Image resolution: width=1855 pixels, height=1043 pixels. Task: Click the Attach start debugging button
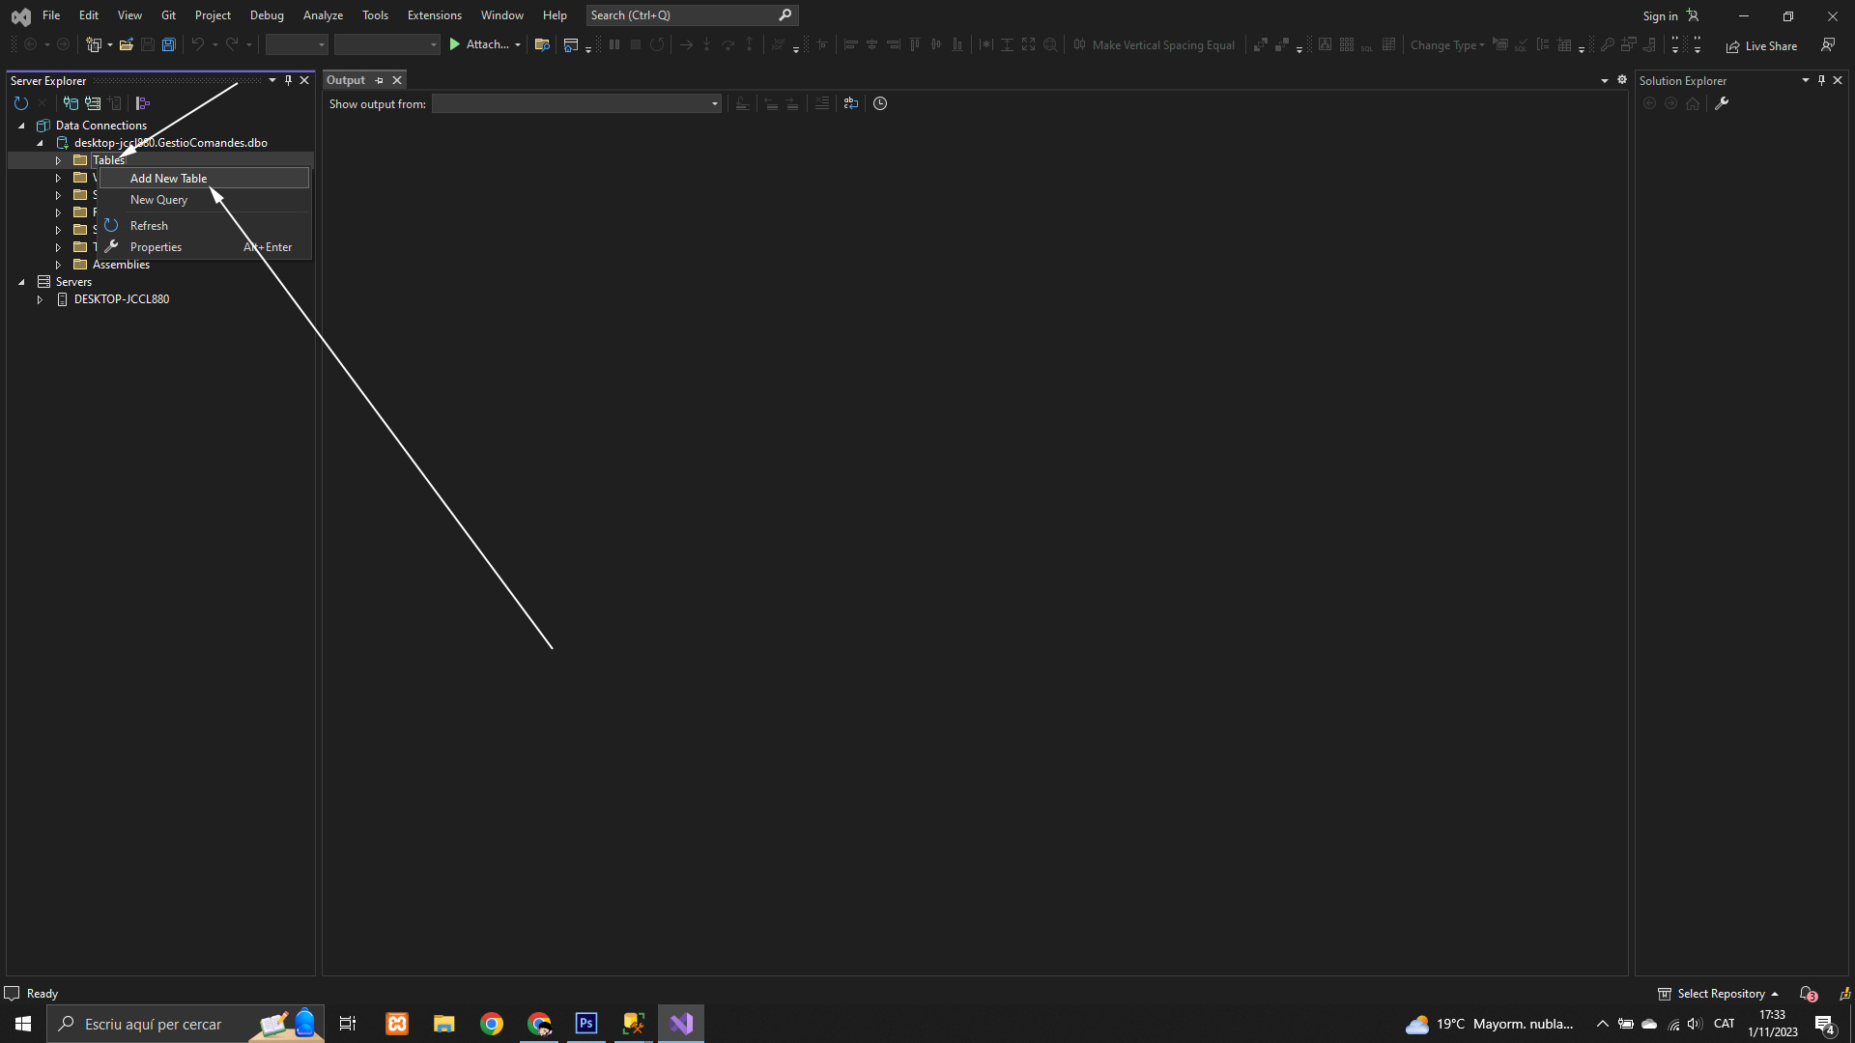[478, 44]
